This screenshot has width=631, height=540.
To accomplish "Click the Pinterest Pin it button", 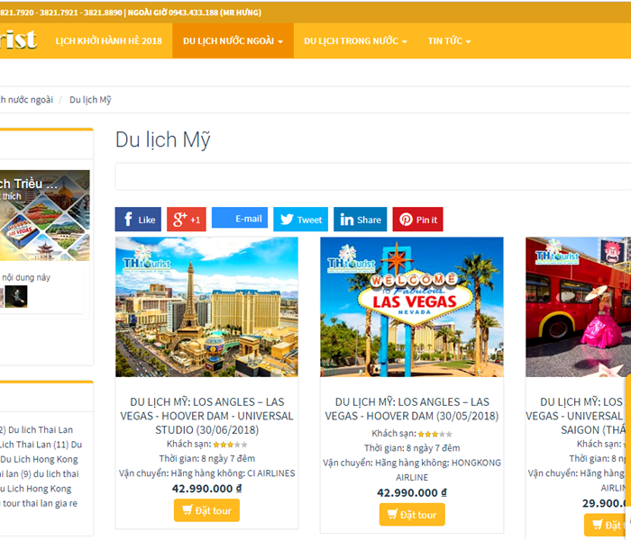I will [x=417, y=220].
